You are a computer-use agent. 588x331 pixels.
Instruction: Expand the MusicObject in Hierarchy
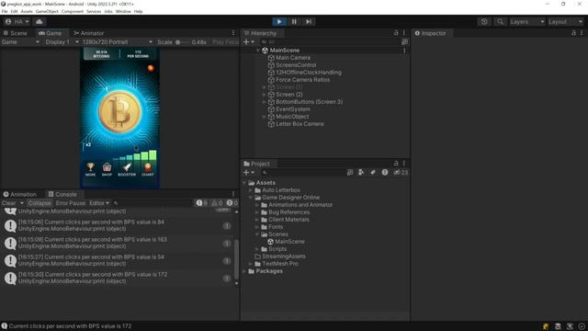click(264, 117)
